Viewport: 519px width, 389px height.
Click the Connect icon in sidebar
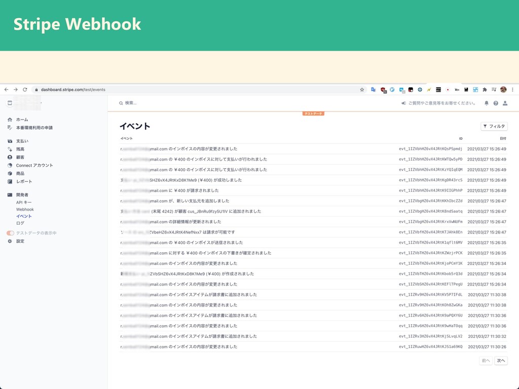10,166
